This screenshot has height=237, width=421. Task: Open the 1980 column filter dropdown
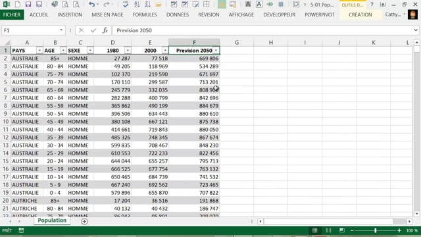click(x=128, y=51)
